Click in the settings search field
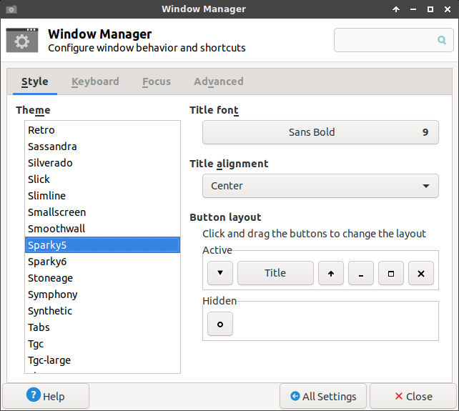This screenshot has width=459, height=411. (386, 41)
